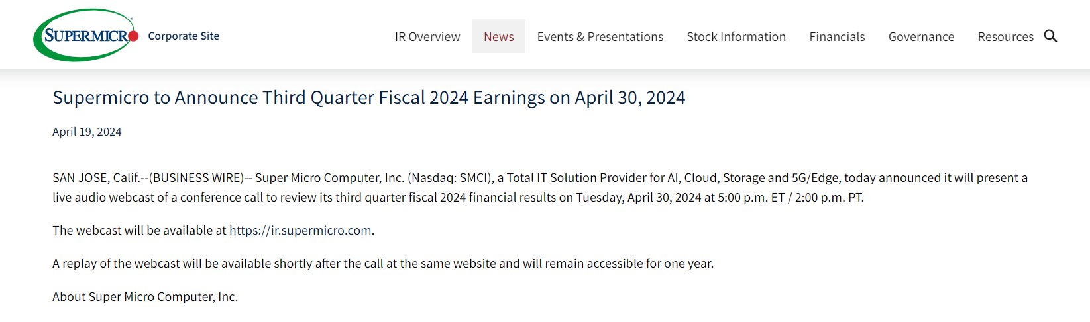1090x322 pixels.
Task: Click the "SAN JOSE, Calif." dateline text
Action: click(96, 178)
